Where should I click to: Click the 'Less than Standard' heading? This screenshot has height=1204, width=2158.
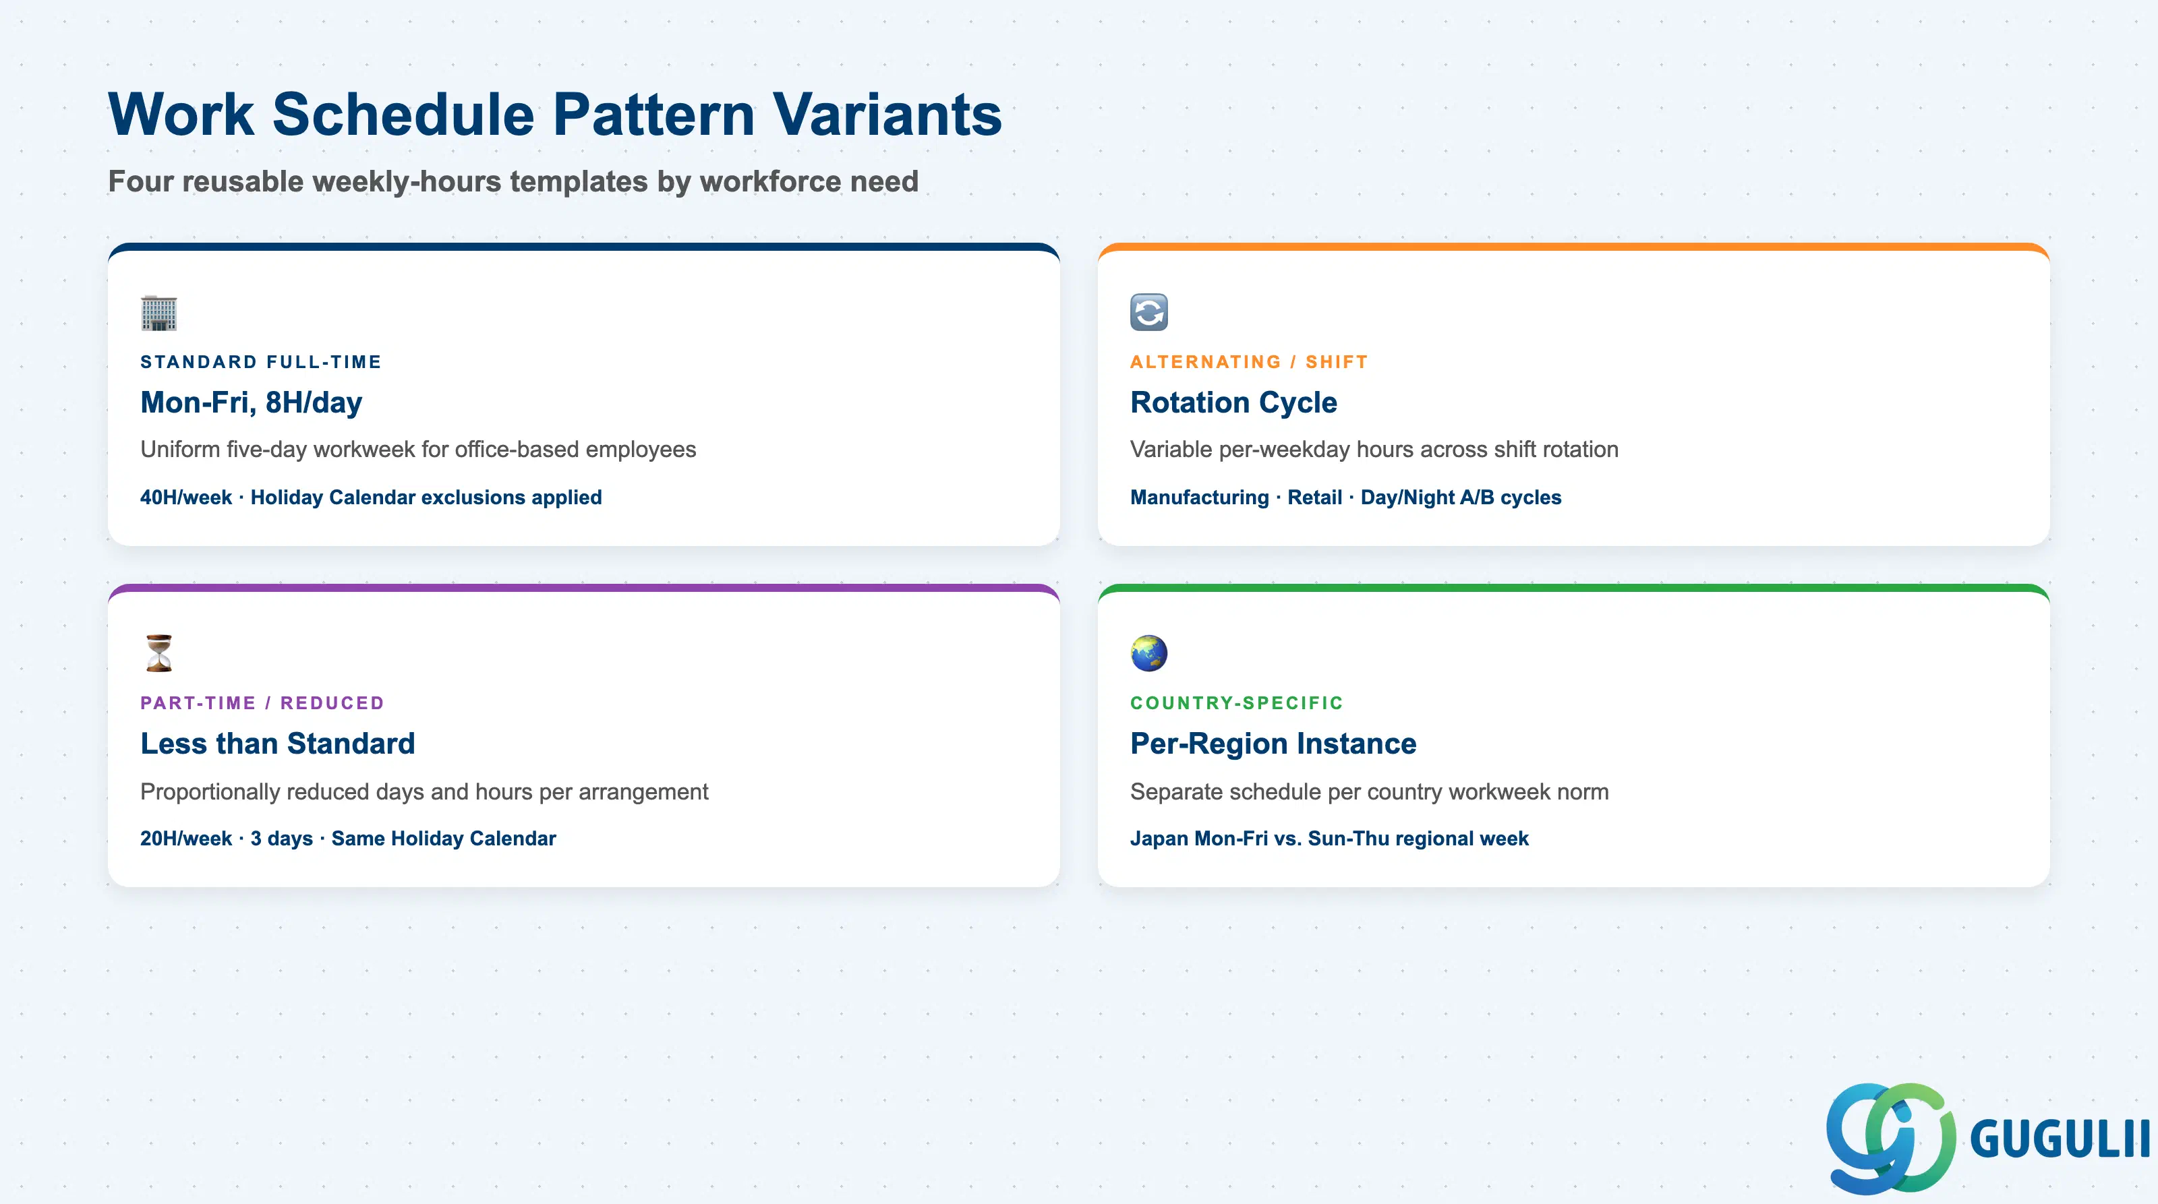click(277, 744)
